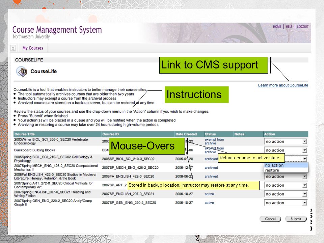The width and height of the screenshot is (324, 243).
Task: Open action dropdown for 2007SP_ENGLISH_207-0_SEC21
Action: click(x=286, y=194)
